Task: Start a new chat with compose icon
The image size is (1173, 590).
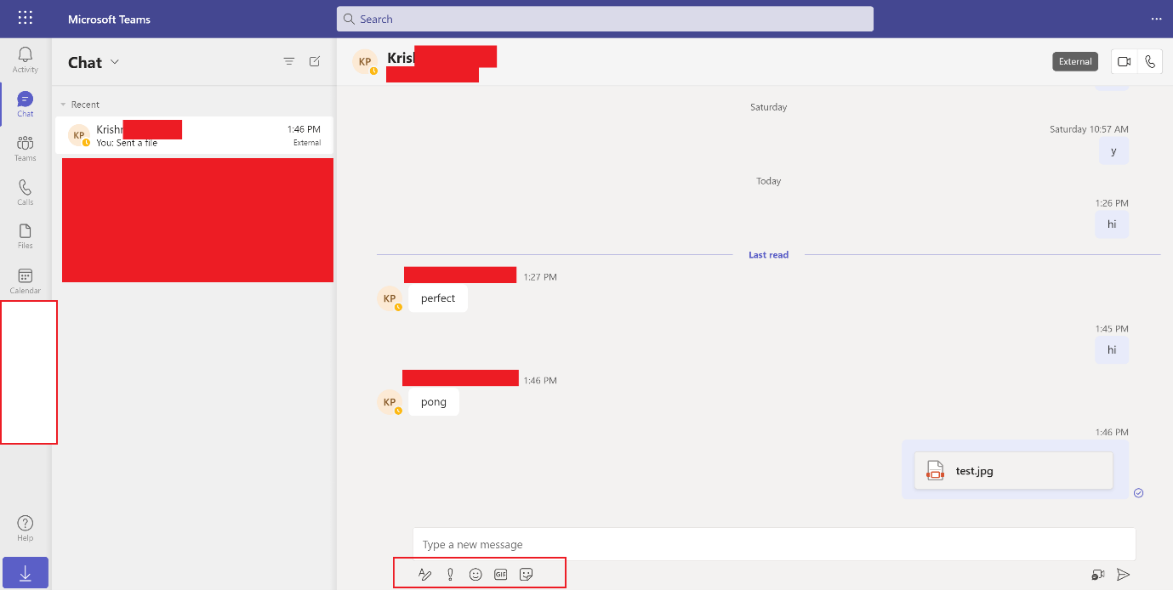Action: tap(315, 61)
